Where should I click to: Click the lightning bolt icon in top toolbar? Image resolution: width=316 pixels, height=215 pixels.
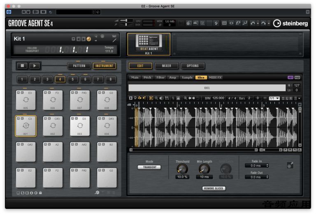(216, 23)
